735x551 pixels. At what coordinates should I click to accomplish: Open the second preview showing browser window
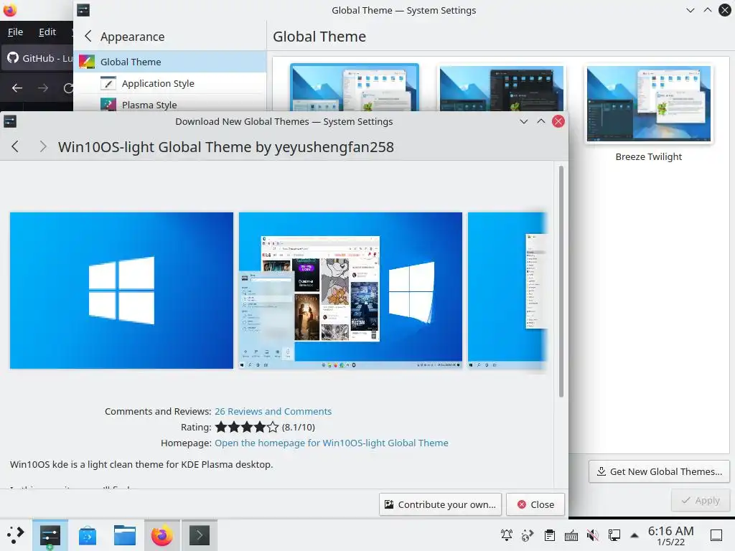350,291
